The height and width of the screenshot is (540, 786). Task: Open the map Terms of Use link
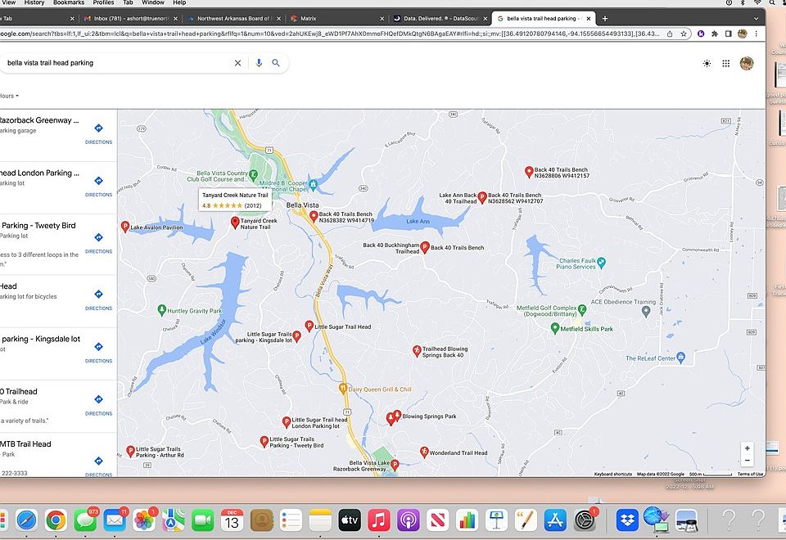click(x=750, y=474)
